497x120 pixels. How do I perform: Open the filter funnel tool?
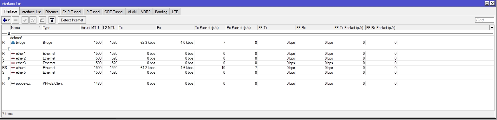coord(52,20)
